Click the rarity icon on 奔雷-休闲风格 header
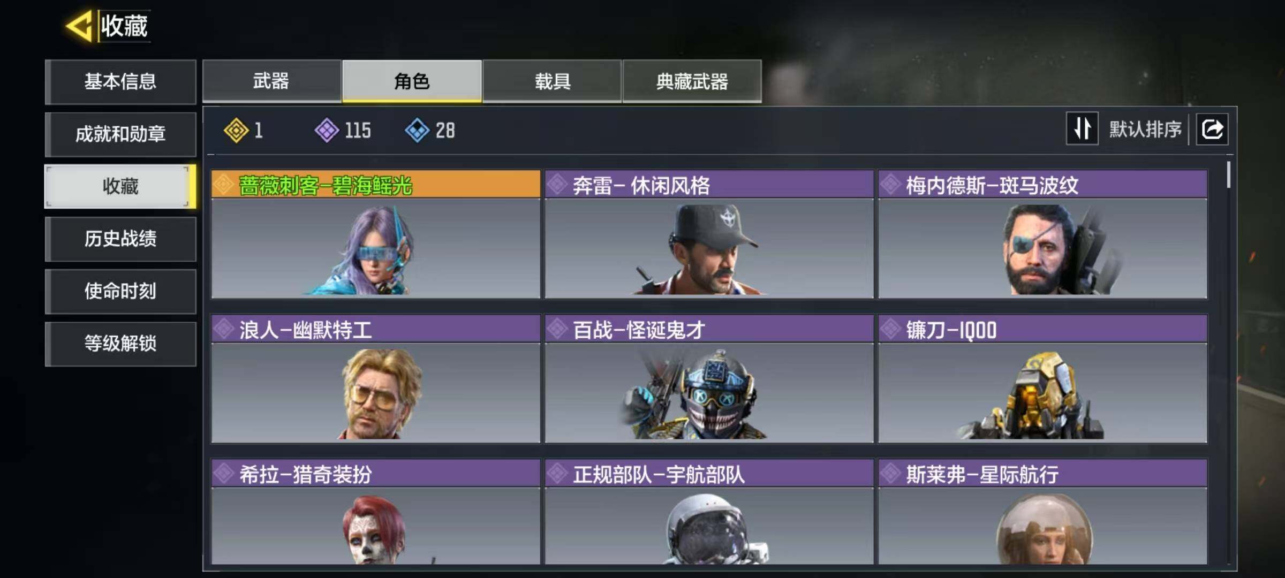Viewport: 1285px width, 578px height. [557, 185]
